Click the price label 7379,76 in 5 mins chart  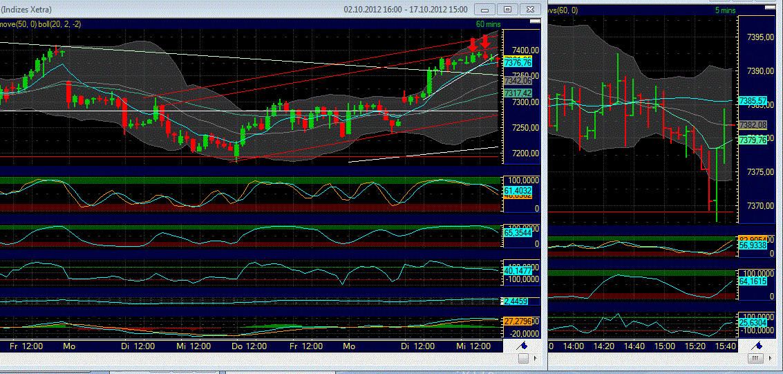tap(752, 140)
